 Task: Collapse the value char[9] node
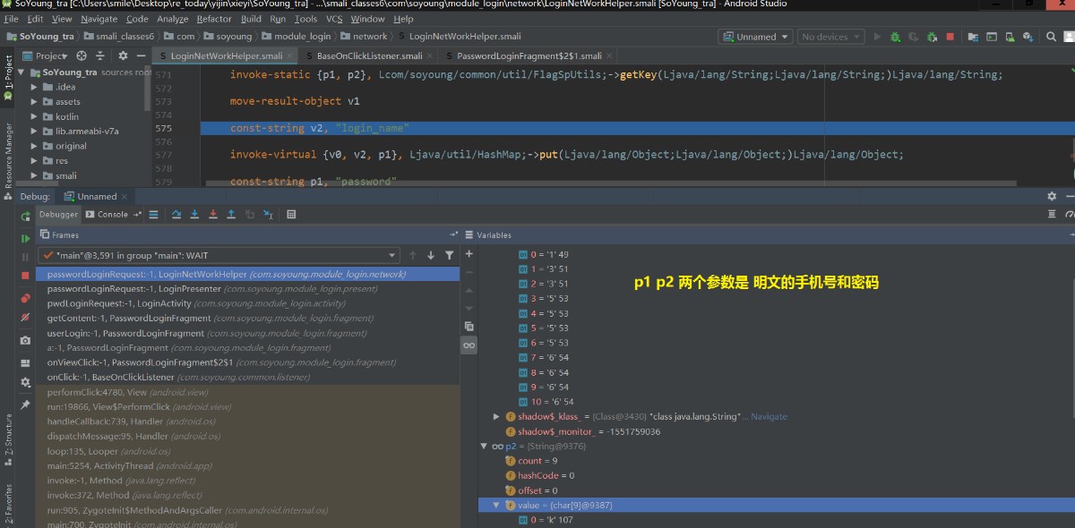496,505
